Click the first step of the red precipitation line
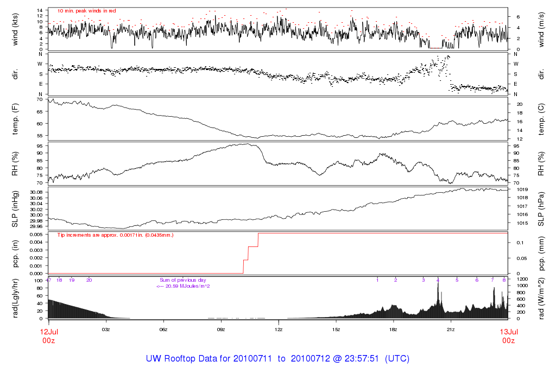The height and width of the screenshot is (380, 556). click(245, 260)
